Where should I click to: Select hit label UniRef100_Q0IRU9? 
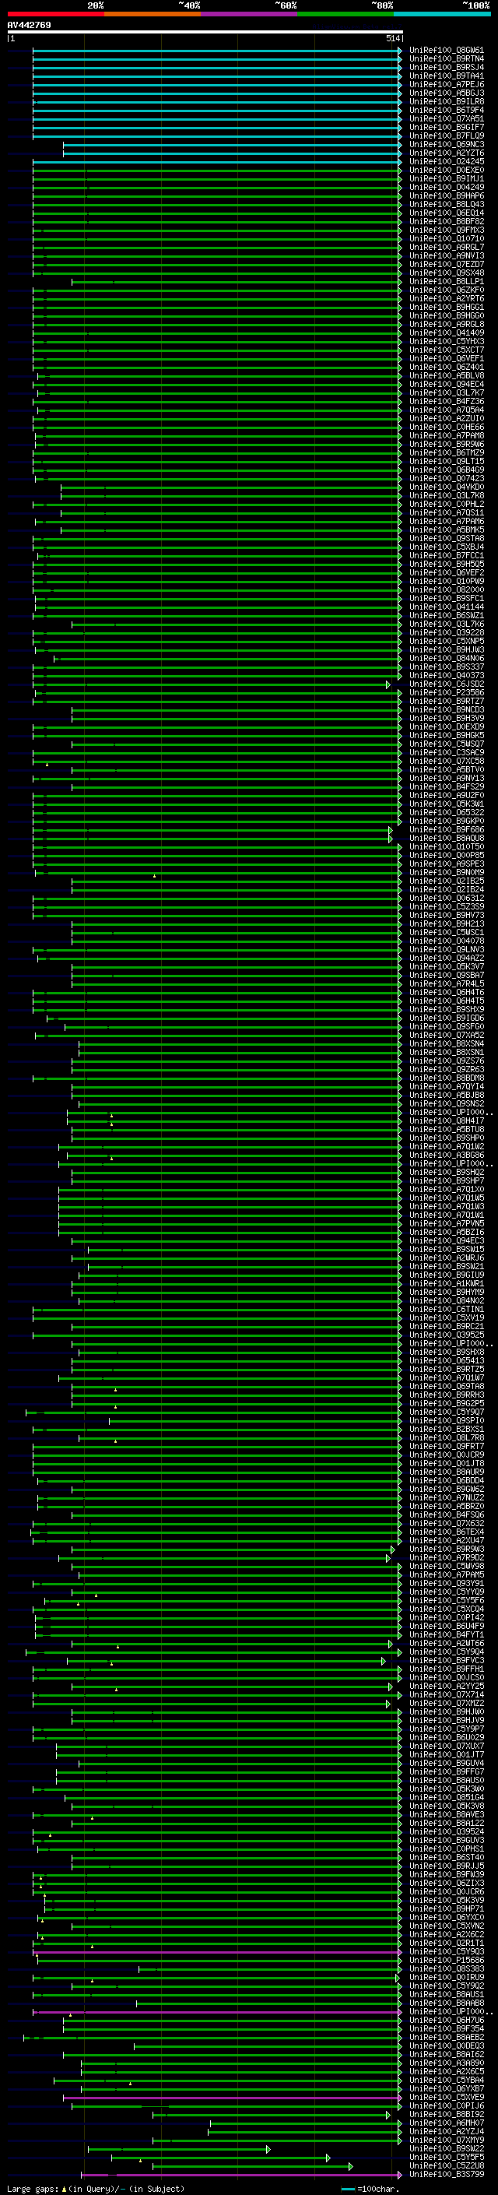447,1977
